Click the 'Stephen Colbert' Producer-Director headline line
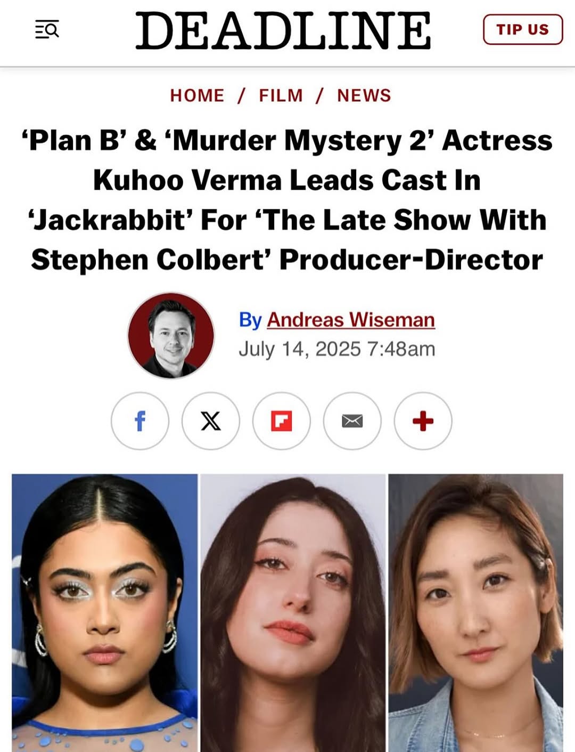The image size is (575, 752). pyautogui.click(x=287, y=260)
